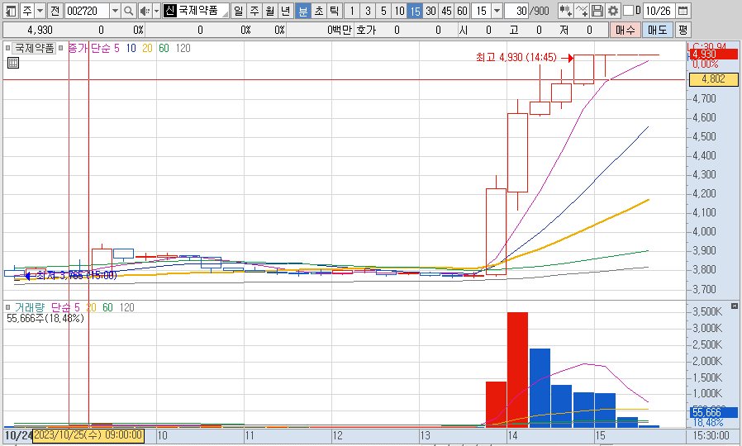Expand the stock code 002720 dropdown
Screen dimensions: 742x446
115,11
